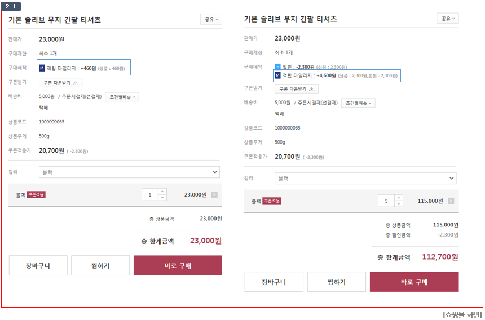Click 바로 구매 button in left panel
Viewport: 485px width, 320px height.
pos(178,266)
